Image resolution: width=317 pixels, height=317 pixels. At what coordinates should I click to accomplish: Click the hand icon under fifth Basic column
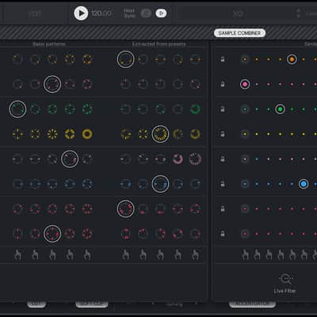click(87, 254)
